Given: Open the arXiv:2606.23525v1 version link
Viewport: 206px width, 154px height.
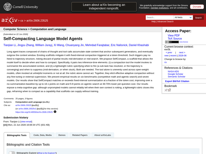Looking at the screenshot, I should pos(27,109).
